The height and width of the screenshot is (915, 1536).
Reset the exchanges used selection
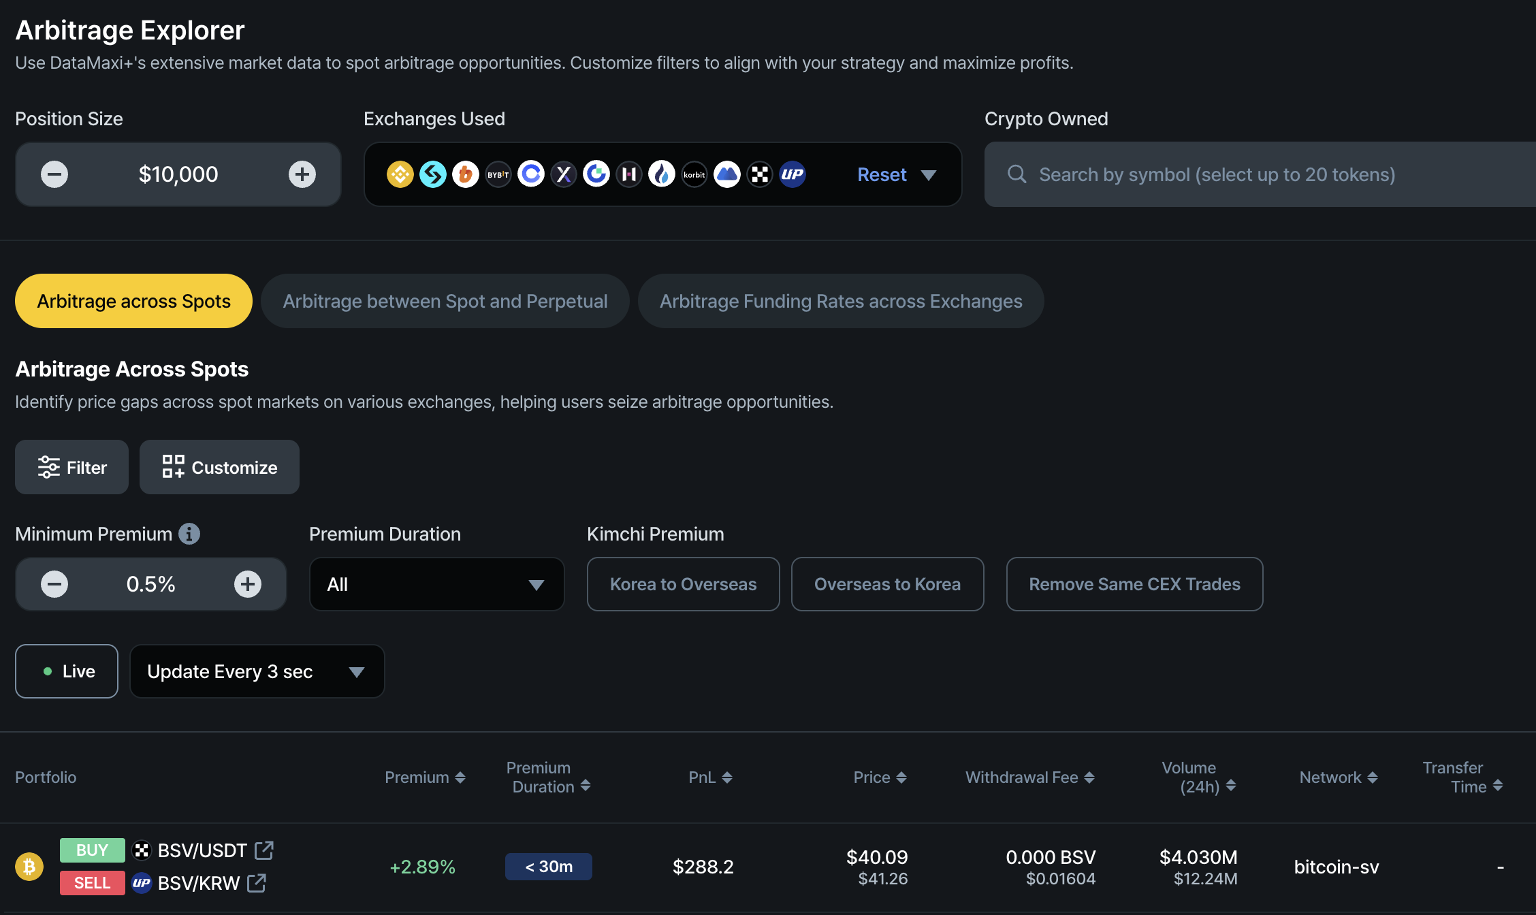click(882, 174)
